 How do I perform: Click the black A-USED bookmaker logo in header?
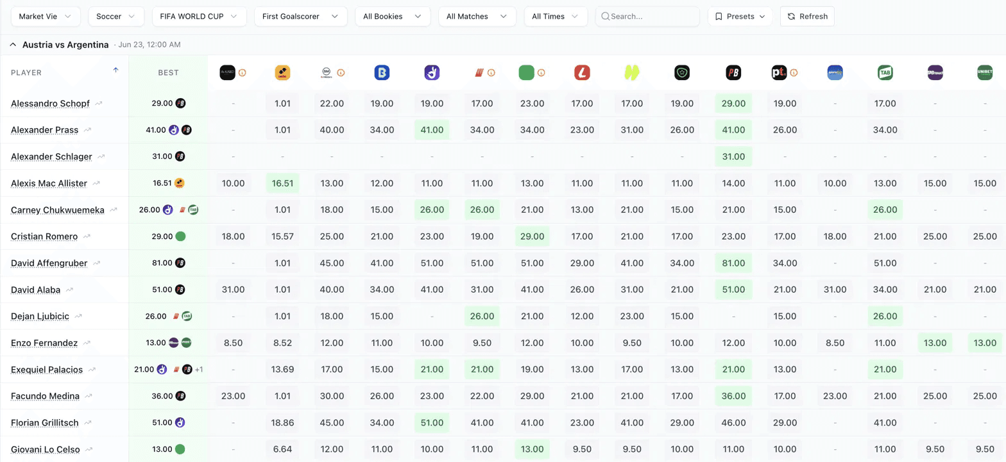(228, 73)
